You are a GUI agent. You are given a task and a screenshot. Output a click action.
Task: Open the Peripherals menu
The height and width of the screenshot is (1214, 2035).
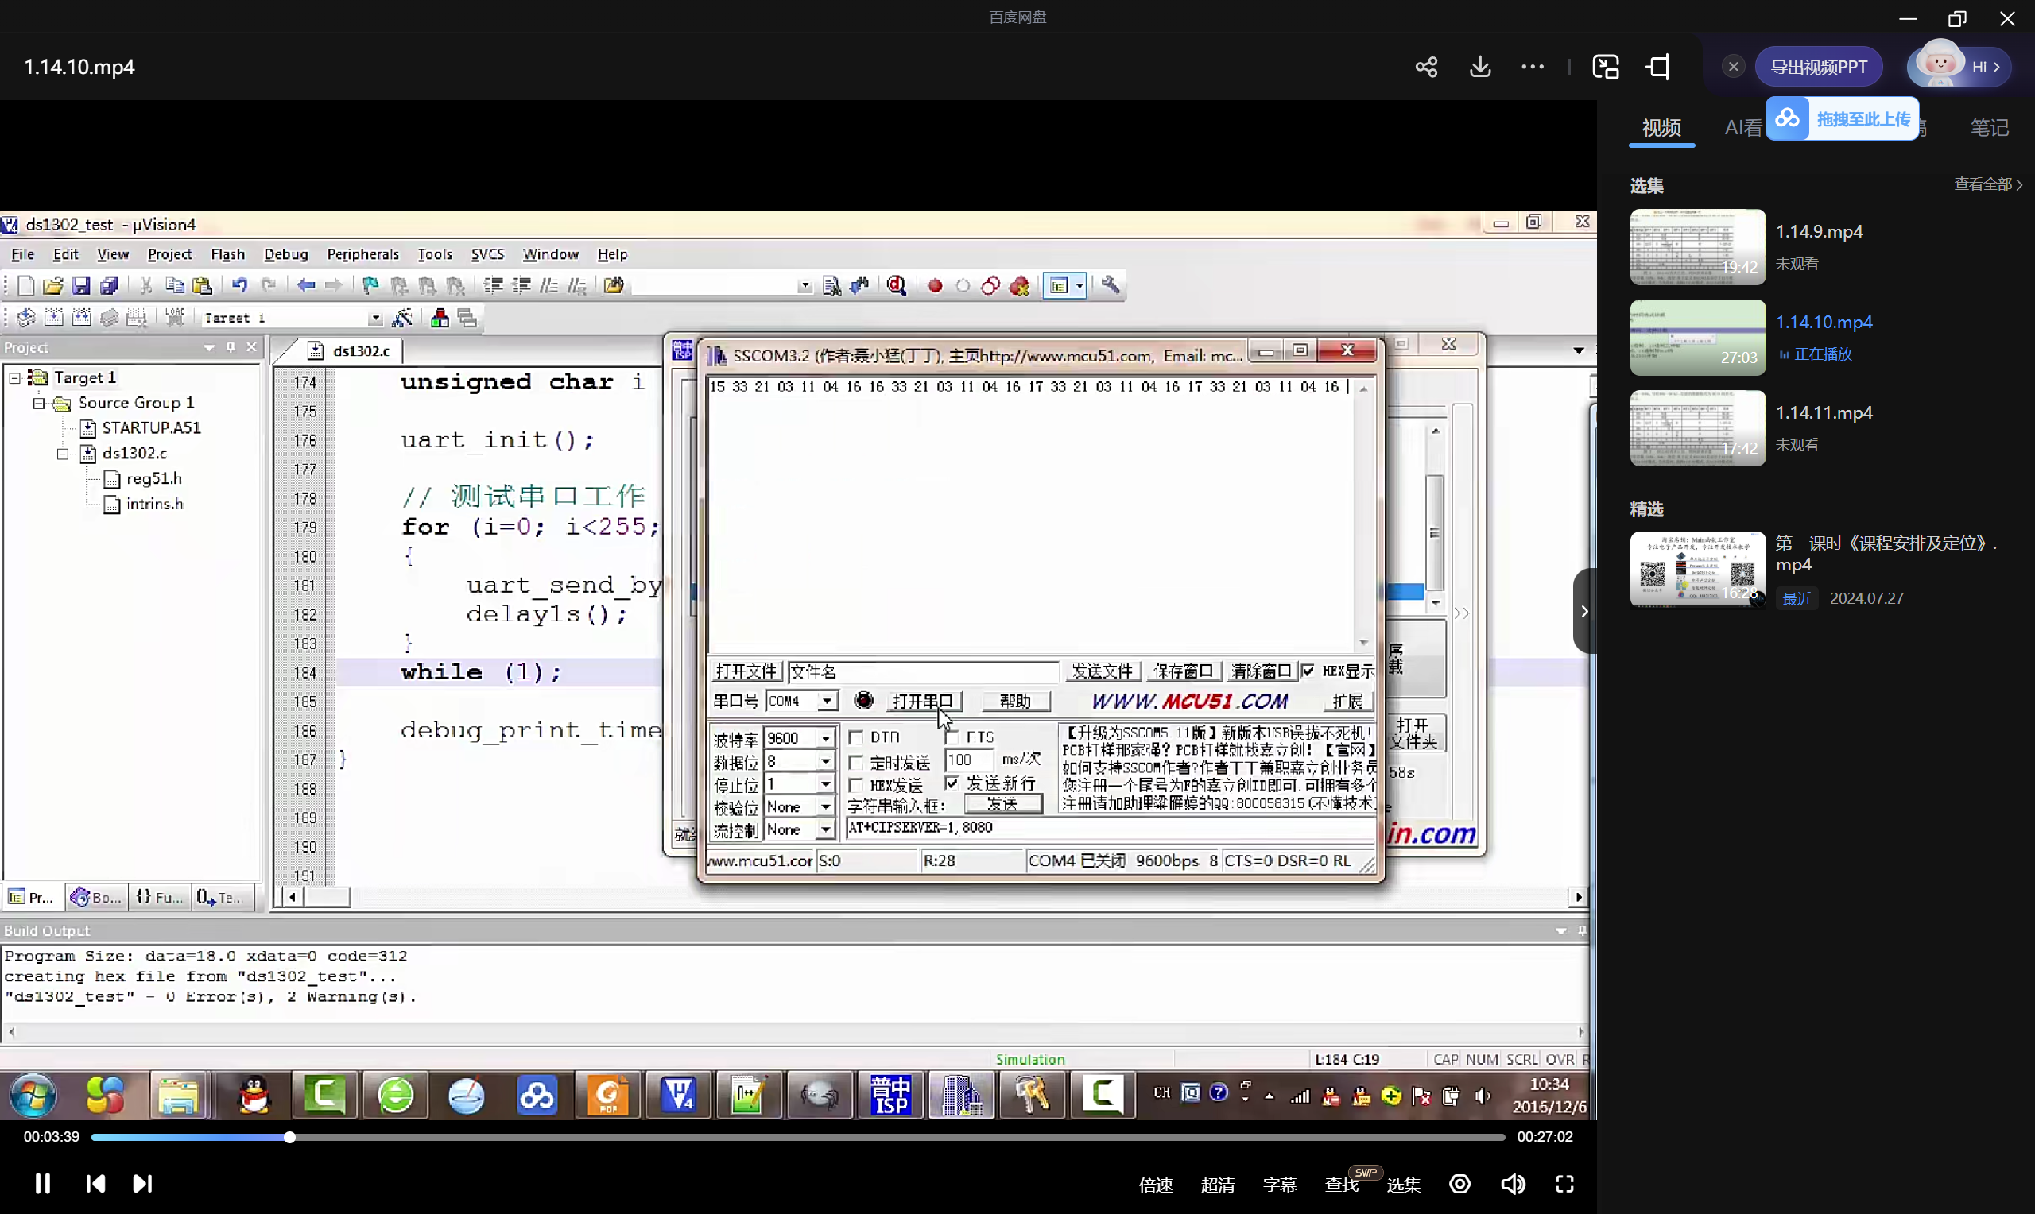pos(362,254)
